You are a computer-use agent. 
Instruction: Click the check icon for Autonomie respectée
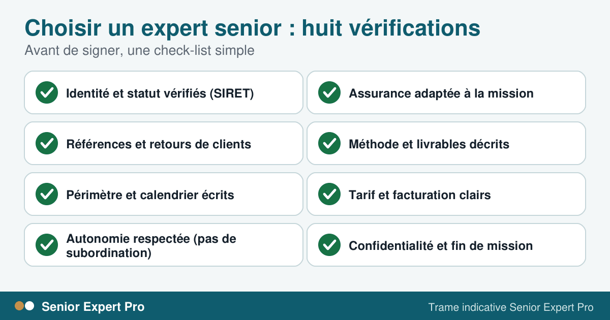click(x=47, y=245)
